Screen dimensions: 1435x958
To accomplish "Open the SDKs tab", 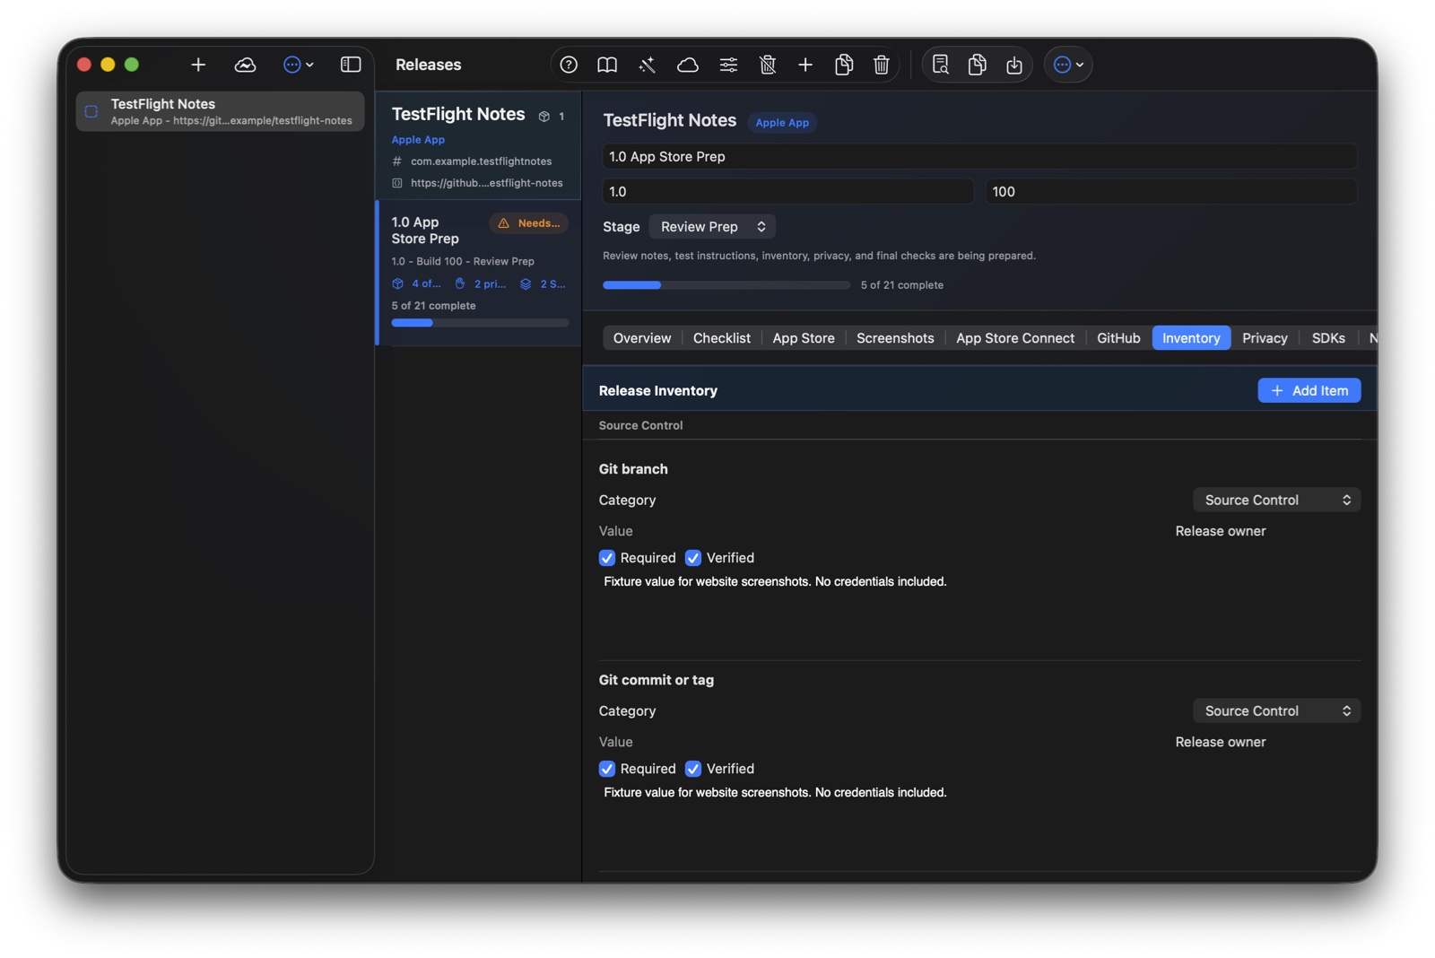I will 1328,338.
